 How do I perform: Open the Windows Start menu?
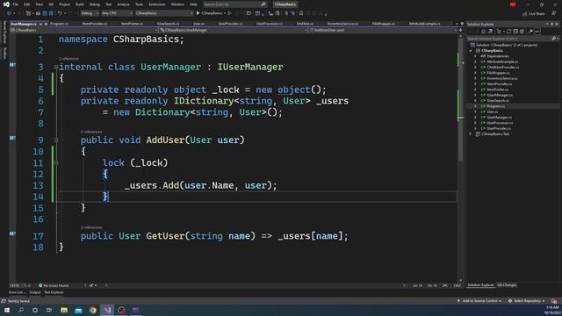pos(7,310)
